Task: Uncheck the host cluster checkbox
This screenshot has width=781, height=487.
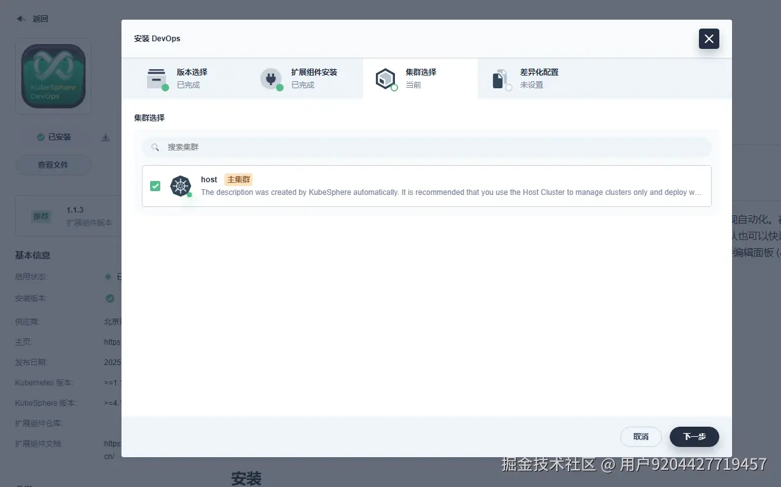Action: point(155,186)
